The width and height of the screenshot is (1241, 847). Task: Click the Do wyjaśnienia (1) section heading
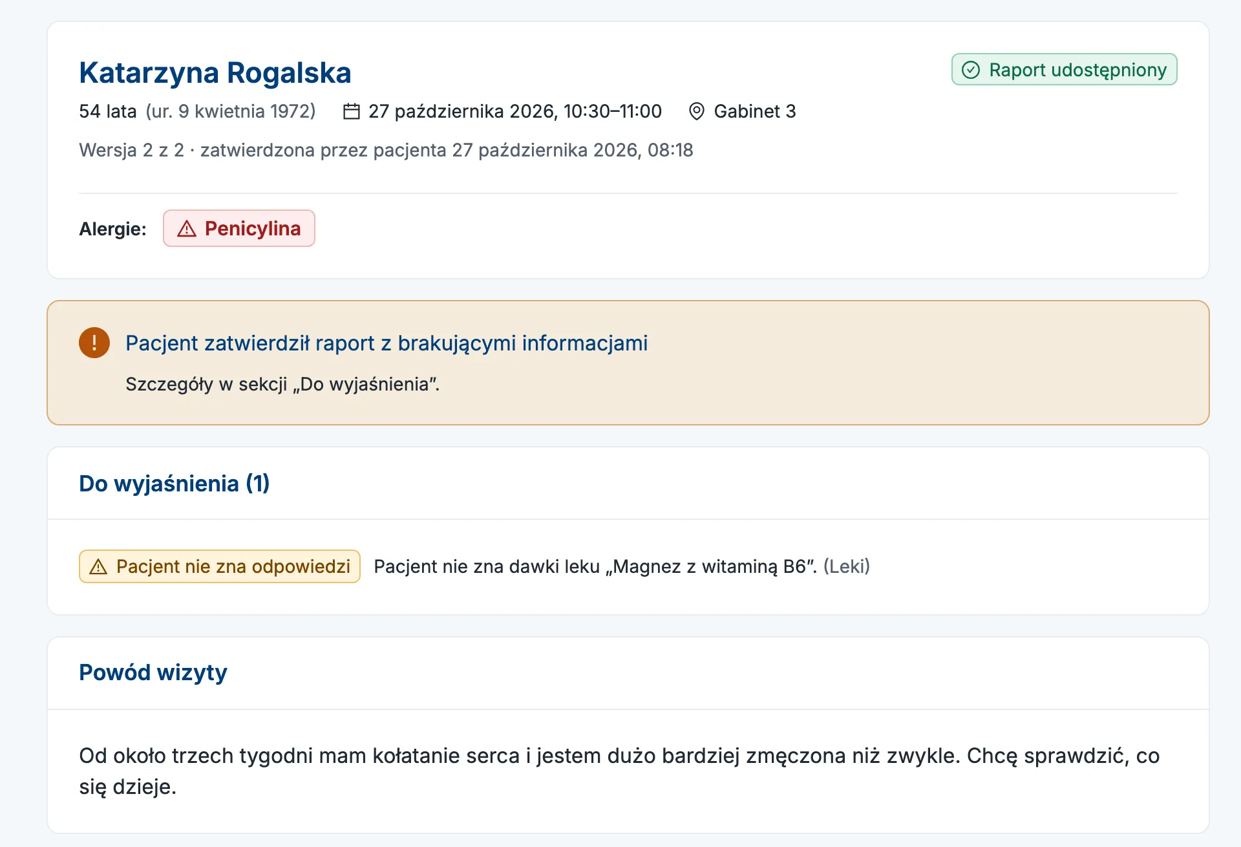coord(175,484)
